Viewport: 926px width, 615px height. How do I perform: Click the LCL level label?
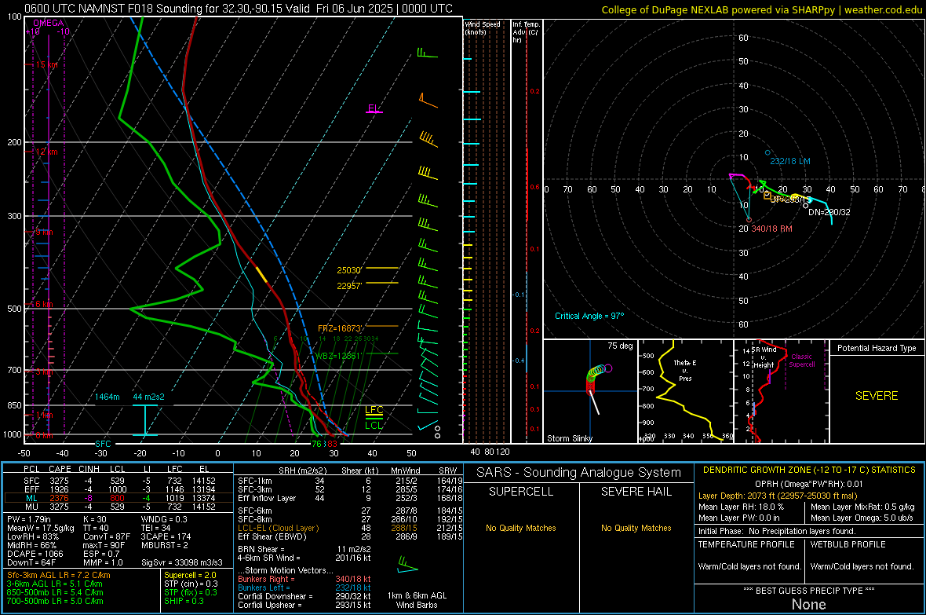pos(374,425)
